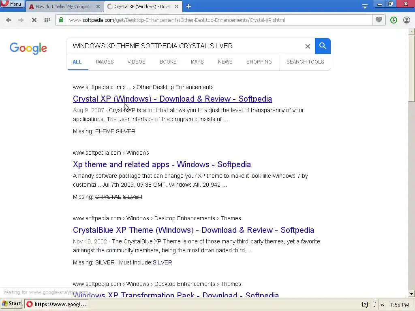This screenshot has height=311, width=415.
Task: Open Speed Dial grid icon
Action: [47, 20]
